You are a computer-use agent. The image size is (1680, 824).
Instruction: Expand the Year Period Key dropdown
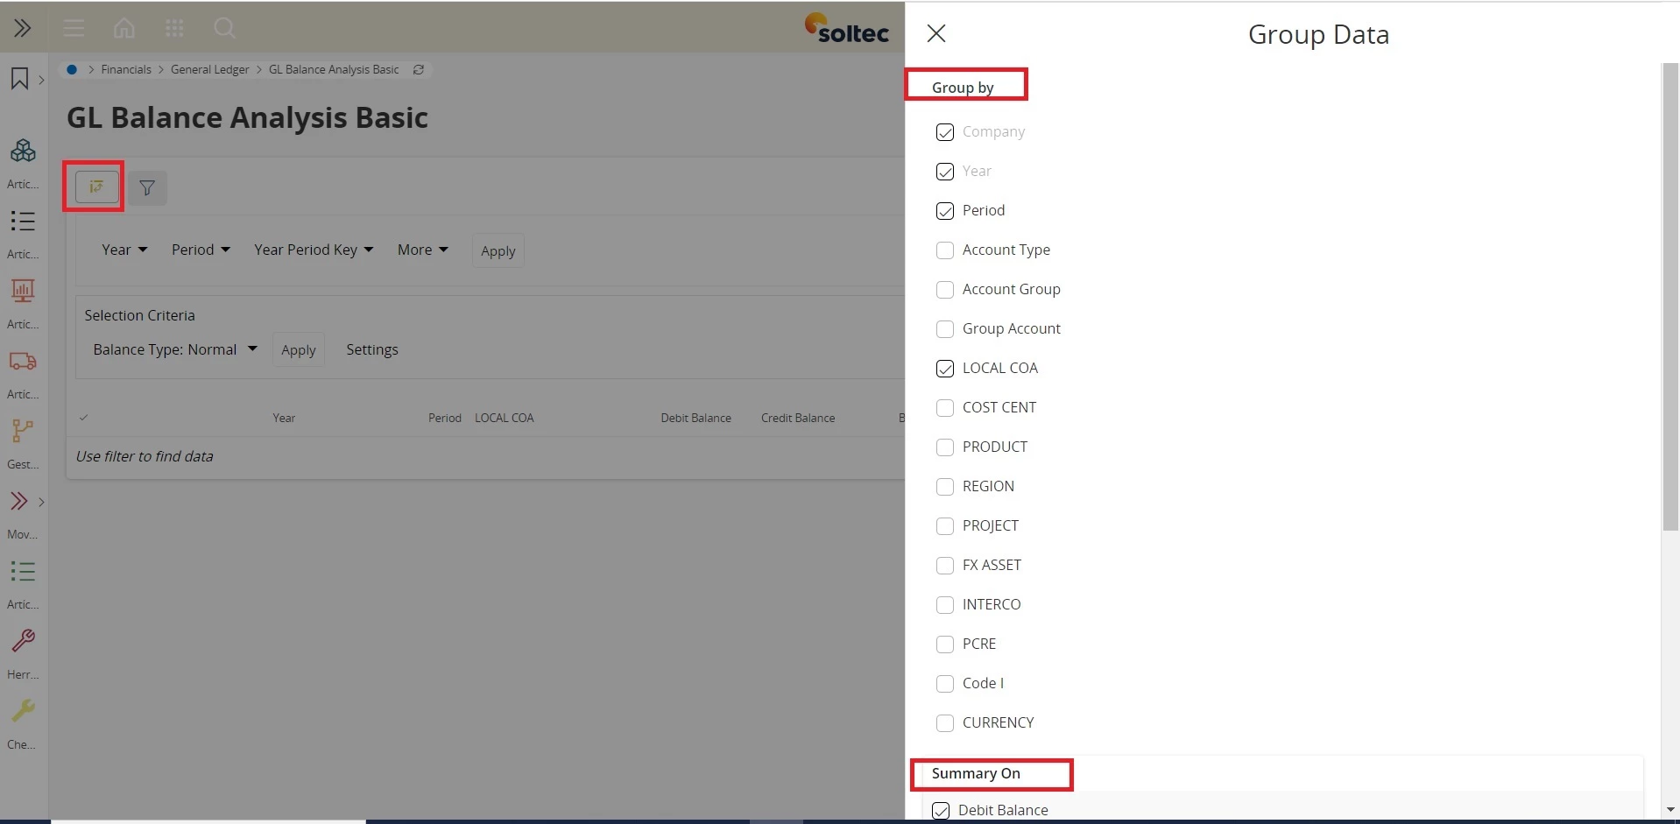(x=314, y=250)
